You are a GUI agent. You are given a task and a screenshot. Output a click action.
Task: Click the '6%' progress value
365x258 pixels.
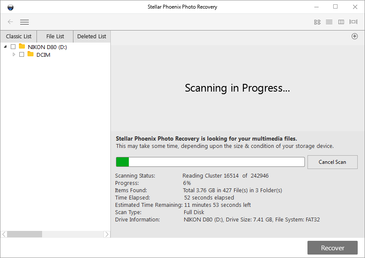pyautogui.click(x=187, y=183)
